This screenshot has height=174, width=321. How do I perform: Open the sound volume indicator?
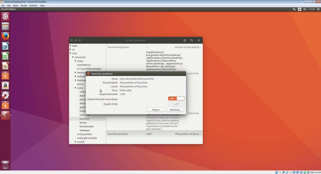tap(305, 9)
